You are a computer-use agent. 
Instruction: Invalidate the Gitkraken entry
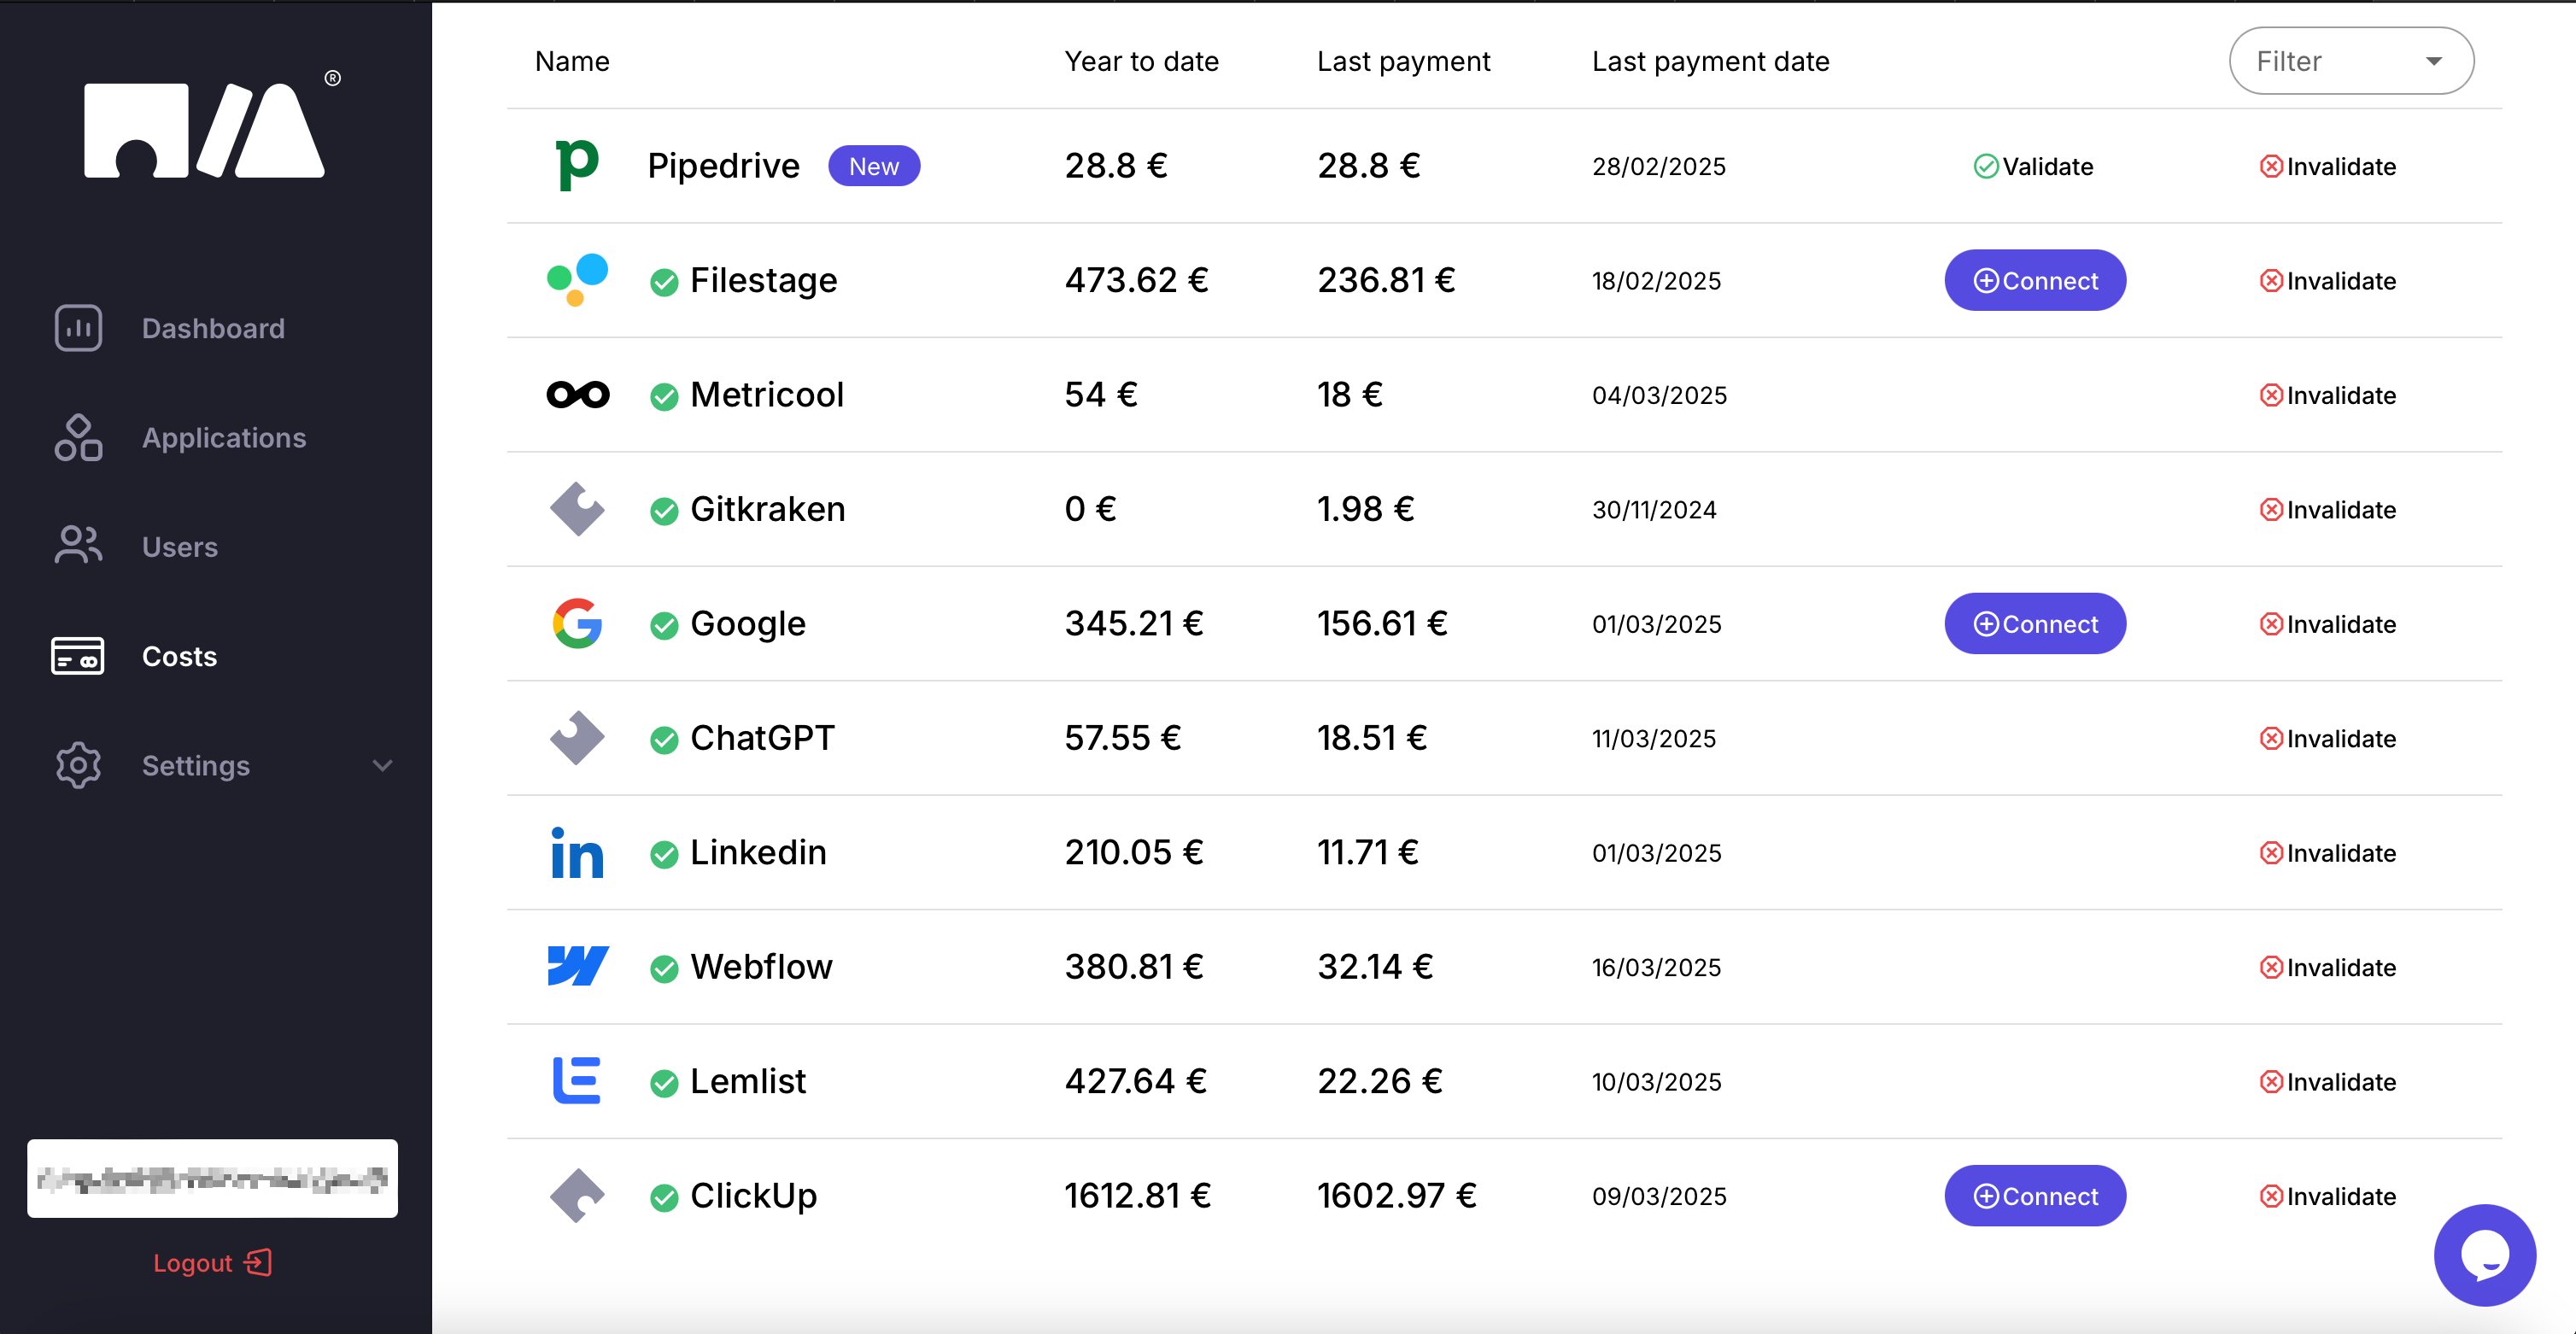coord(2328,510)
